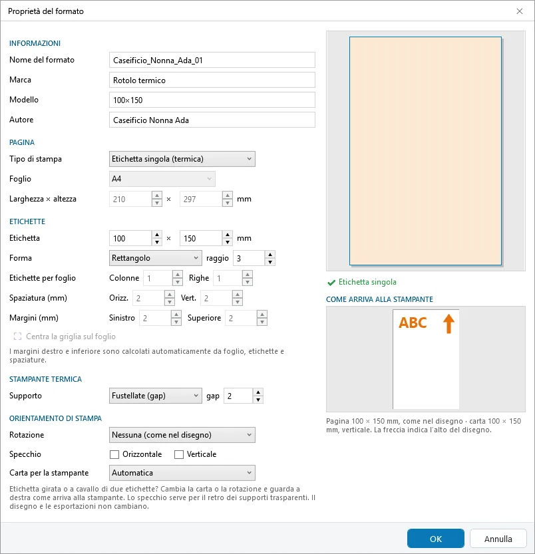Screen dimensions: 535x554
Task: Click the page width field showing 210
Action: click(130, 199)
